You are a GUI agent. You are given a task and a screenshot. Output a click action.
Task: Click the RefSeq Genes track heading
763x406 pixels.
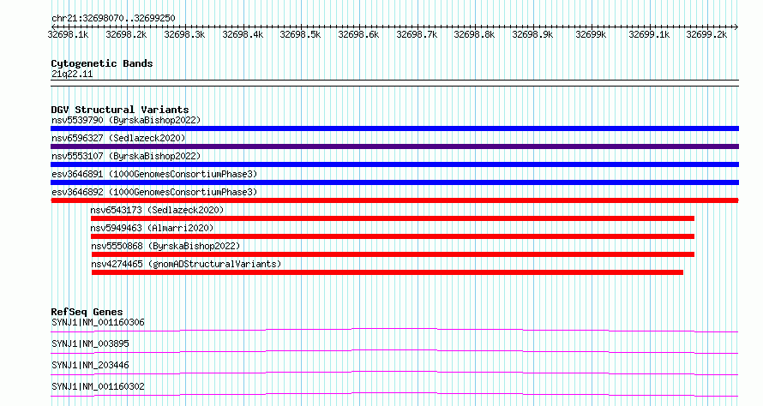87,312
